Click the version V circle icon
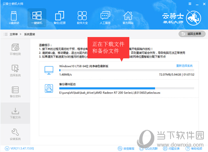The width and height of the screenshot is (208, 152). point(7,149)
